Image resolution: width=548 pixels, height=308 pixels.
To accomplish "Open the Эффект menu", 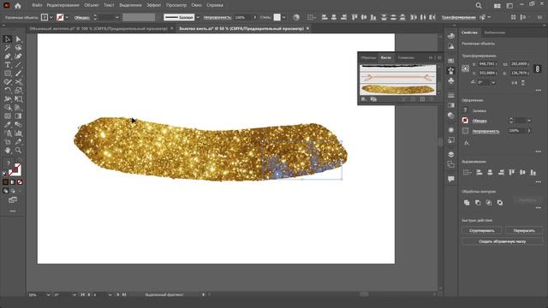I will pyautogui.click(x=154, y=5).
